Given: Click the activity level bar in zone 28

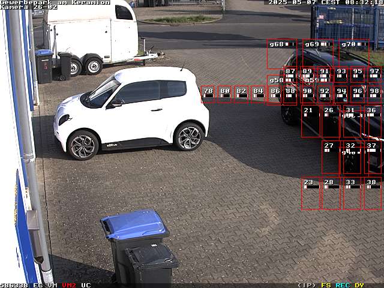Looking at the screenshot, I should (x=332, y=187).
